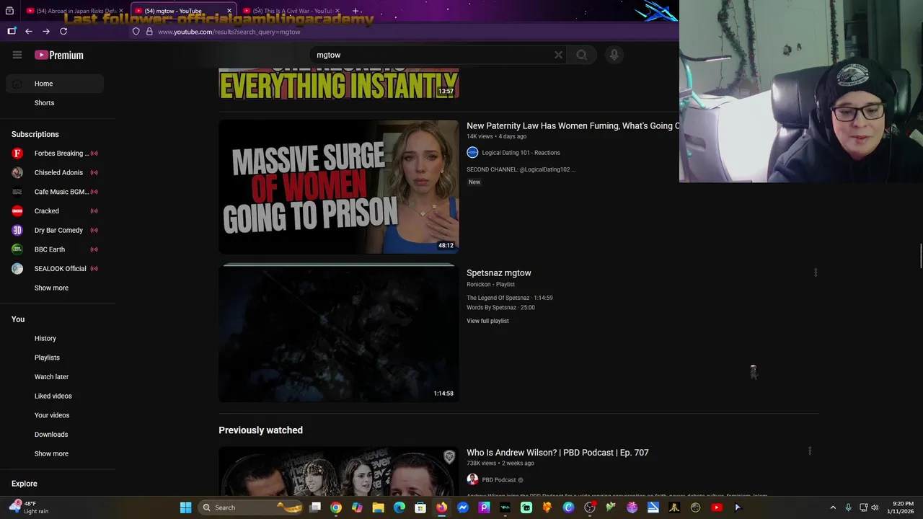Open Microsoft Edge from the taskbar
Image resolution: width=923 pixels, height=519 pixels.
(x=399, y=507)
